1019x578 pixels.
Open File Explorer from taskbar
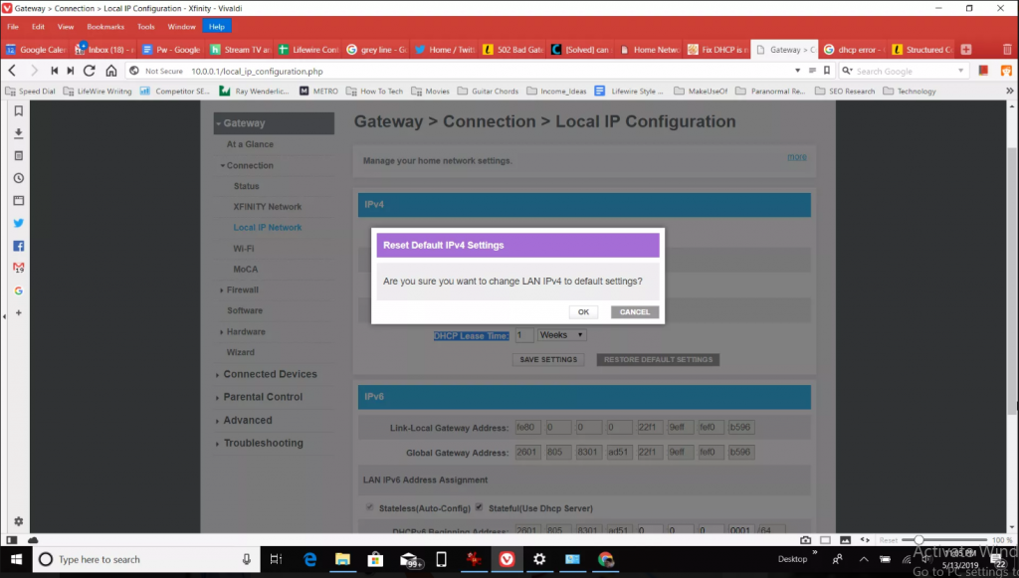(342, 559)
